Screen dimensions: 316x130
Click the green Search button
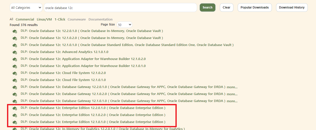coord(208,7)
